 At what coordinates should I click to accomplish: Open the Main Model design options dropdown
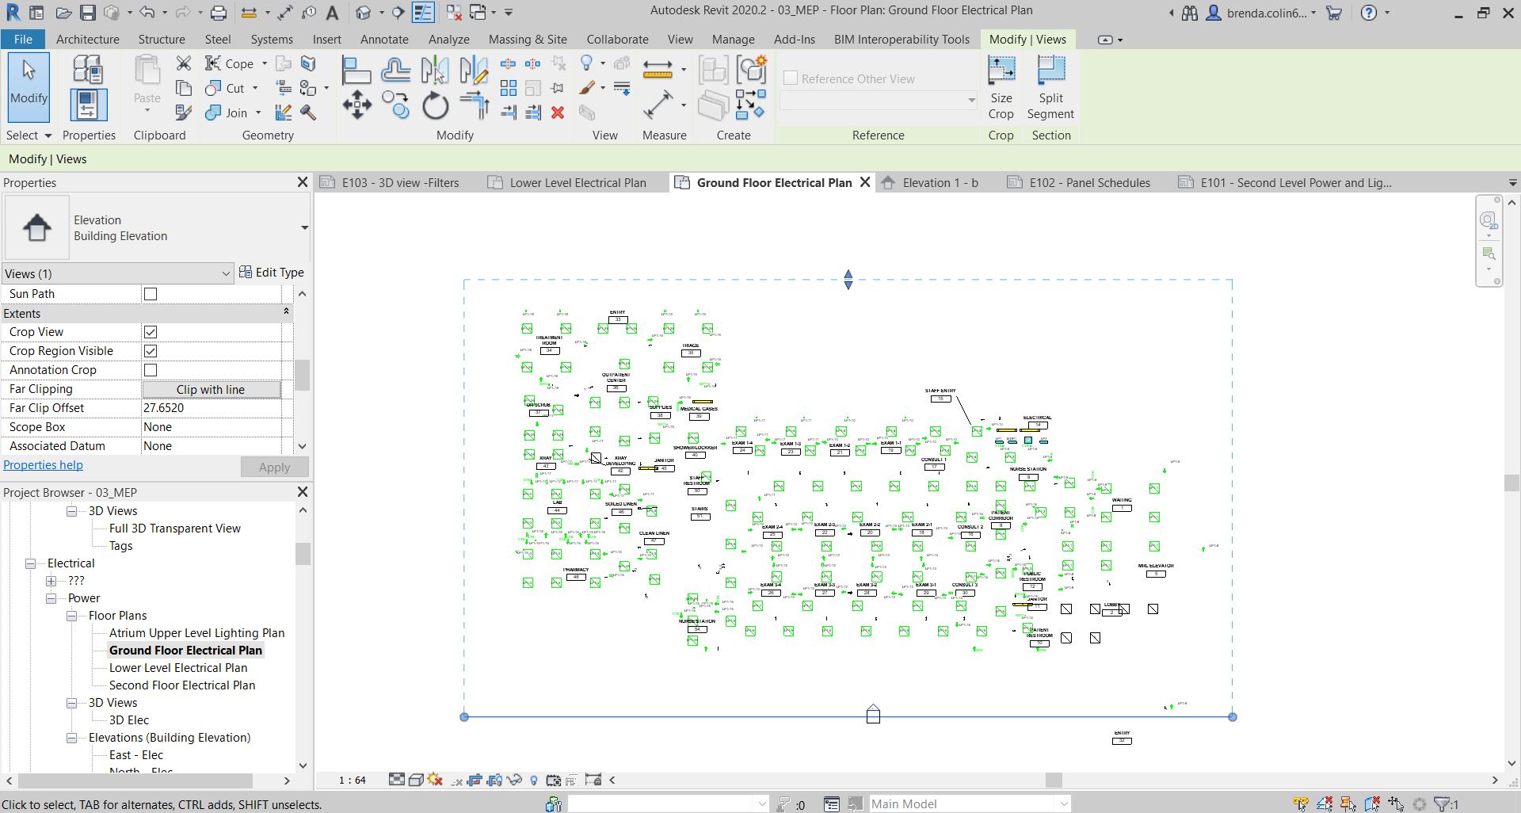970,804
